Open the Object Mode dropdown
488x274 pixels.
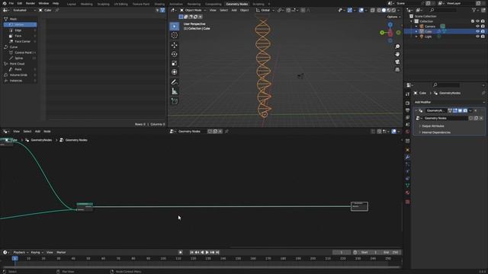tap(193, 10)
